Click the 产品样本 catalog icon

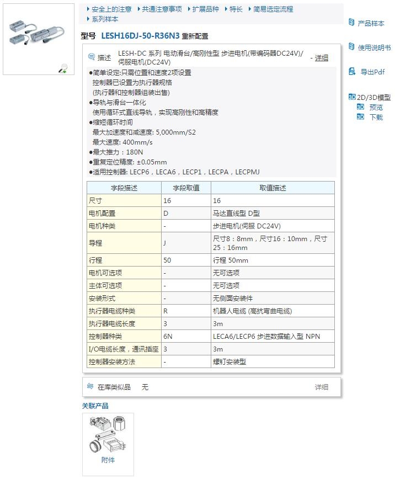click(x=351, y=22)
